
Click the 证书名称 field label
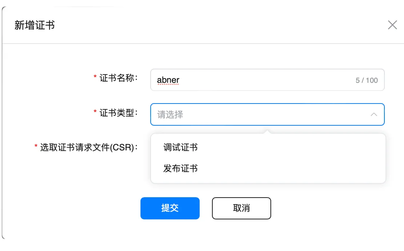click(x=118, y=78)
